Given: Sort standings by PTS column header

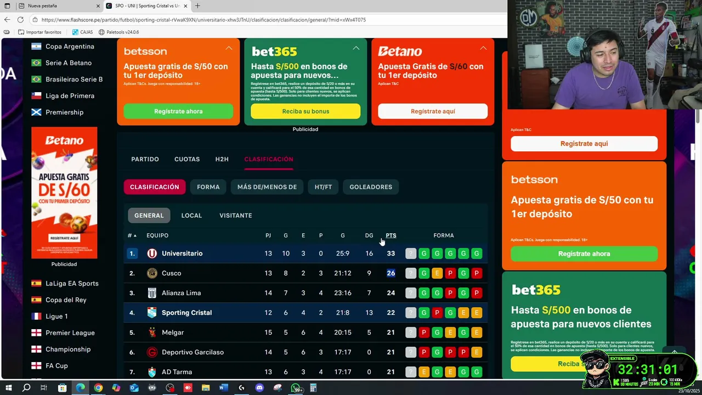Looking at the screenshot, I should tap(391, 235).
